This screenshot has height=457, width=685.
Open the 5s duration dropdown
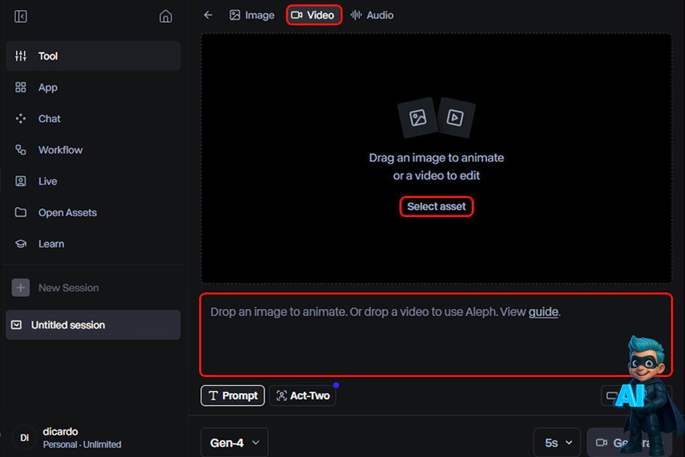tap(557, 442)
